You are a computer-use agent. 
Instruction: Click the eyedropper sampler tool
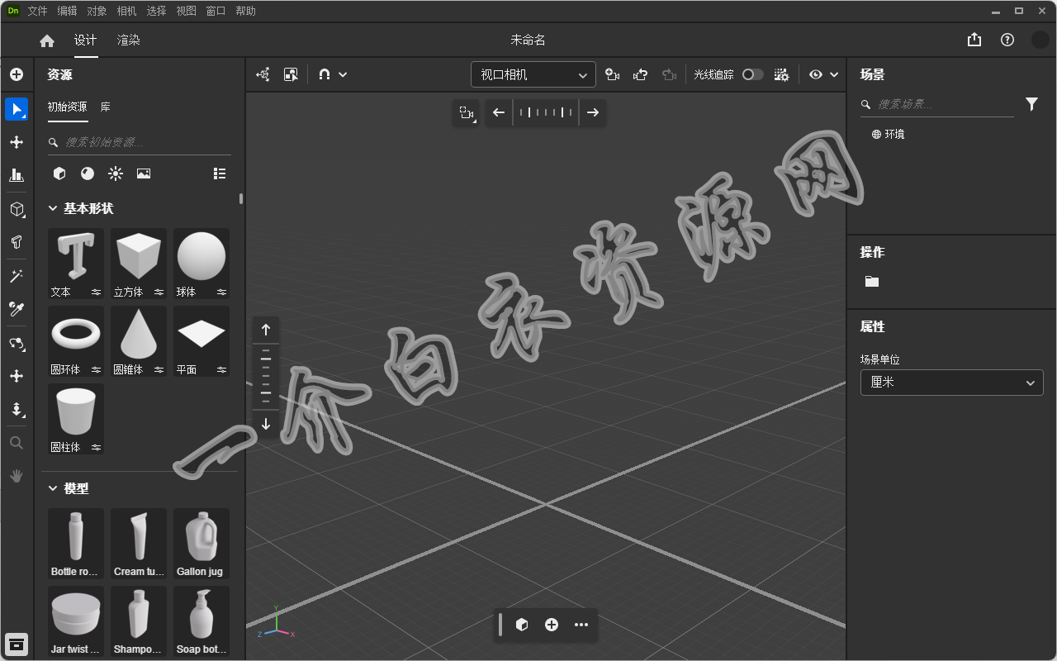tap(17, 309)
